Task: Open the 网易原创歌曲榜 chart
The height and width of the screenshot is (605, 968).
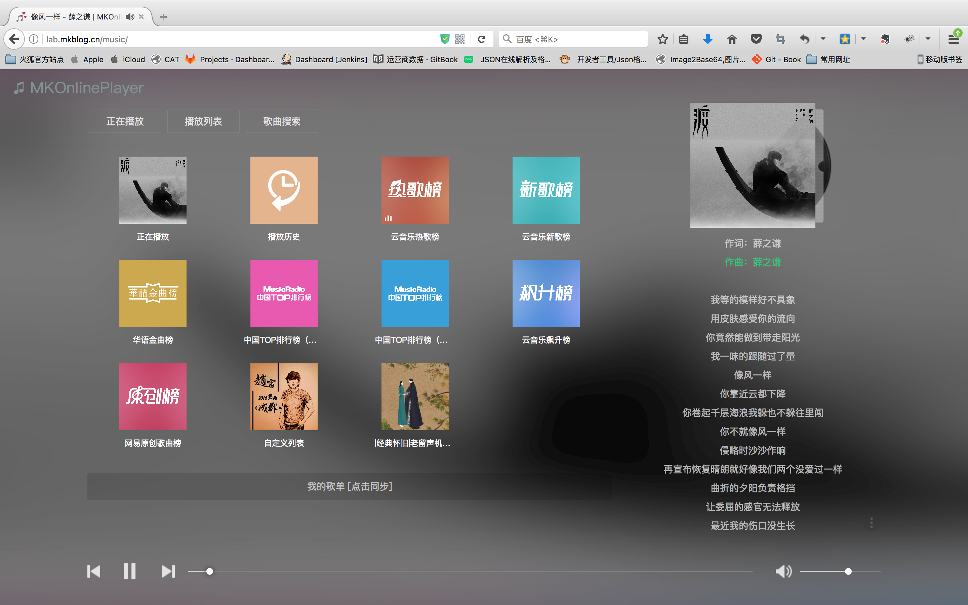Action: coord(153,397)
